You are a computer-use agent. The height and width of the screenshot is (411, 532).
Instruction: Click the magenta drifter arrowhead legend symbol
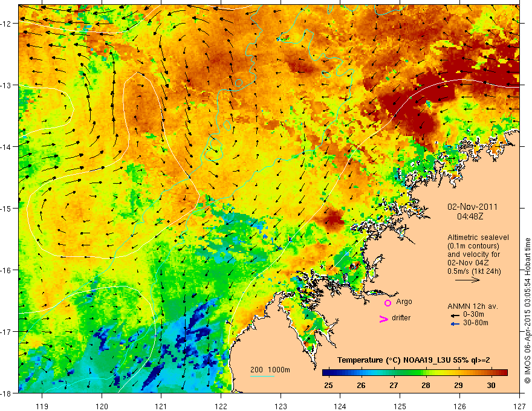(x=384, y=319)
